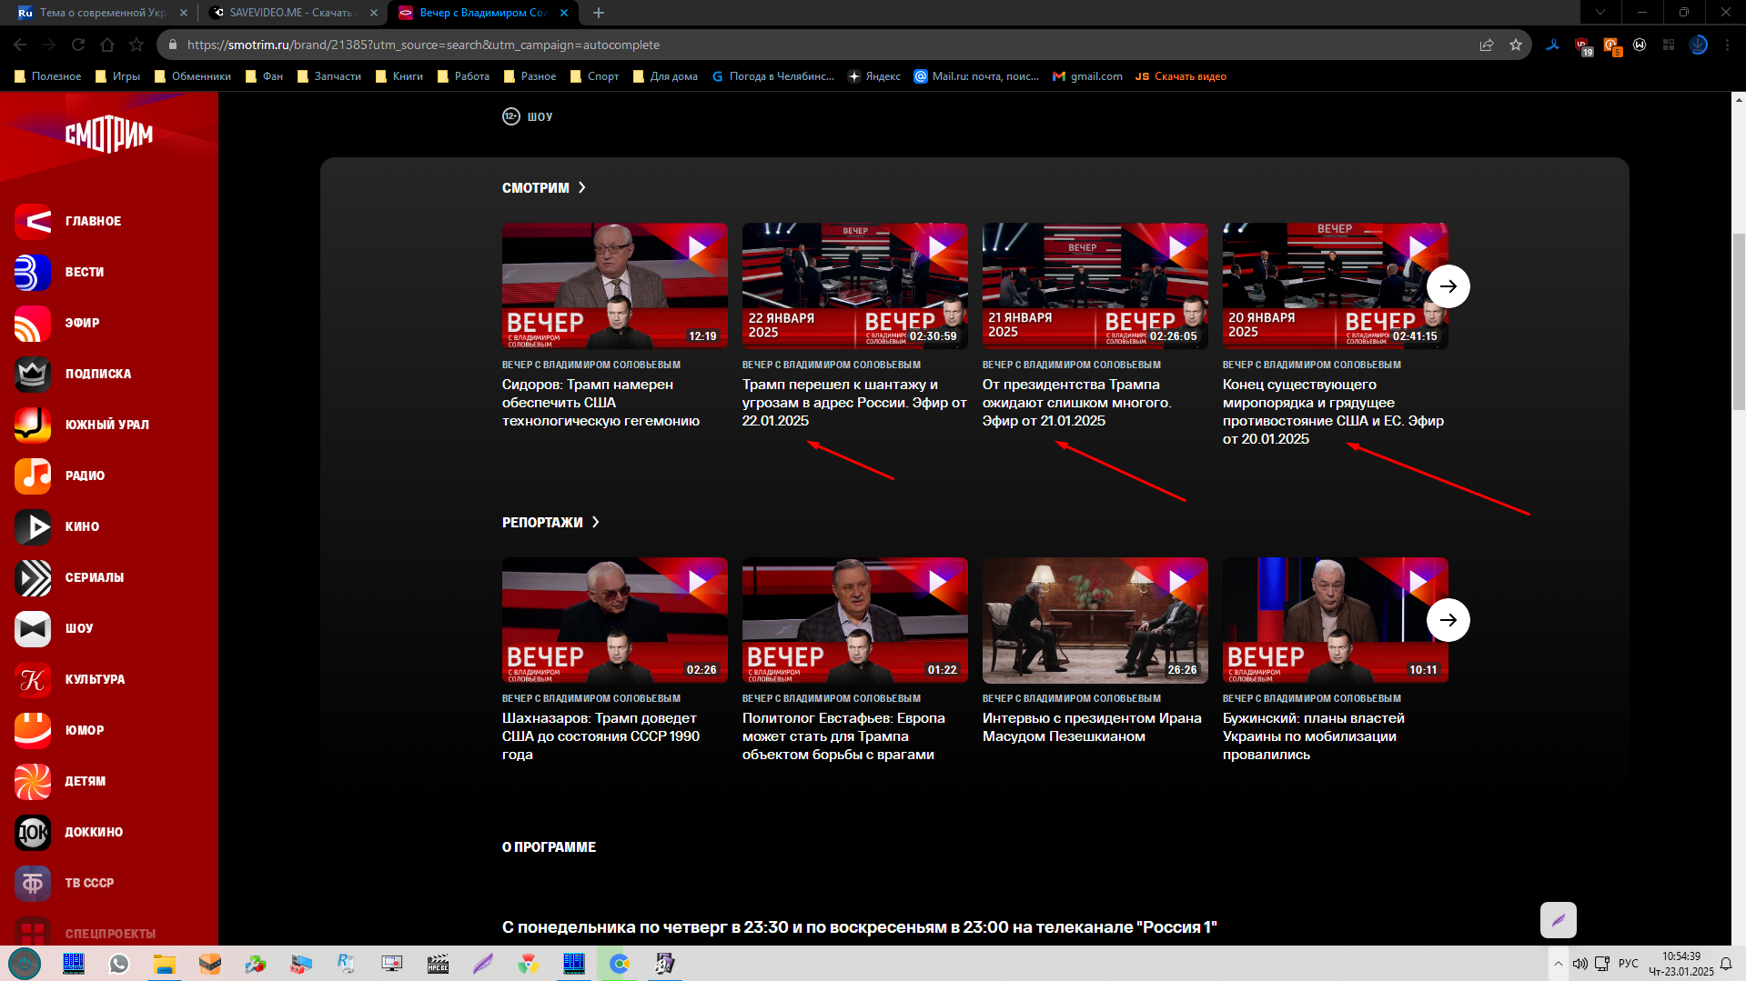Click the Эфир broadcast icon
Screen dimensions: 1746x981
point(33,323)
